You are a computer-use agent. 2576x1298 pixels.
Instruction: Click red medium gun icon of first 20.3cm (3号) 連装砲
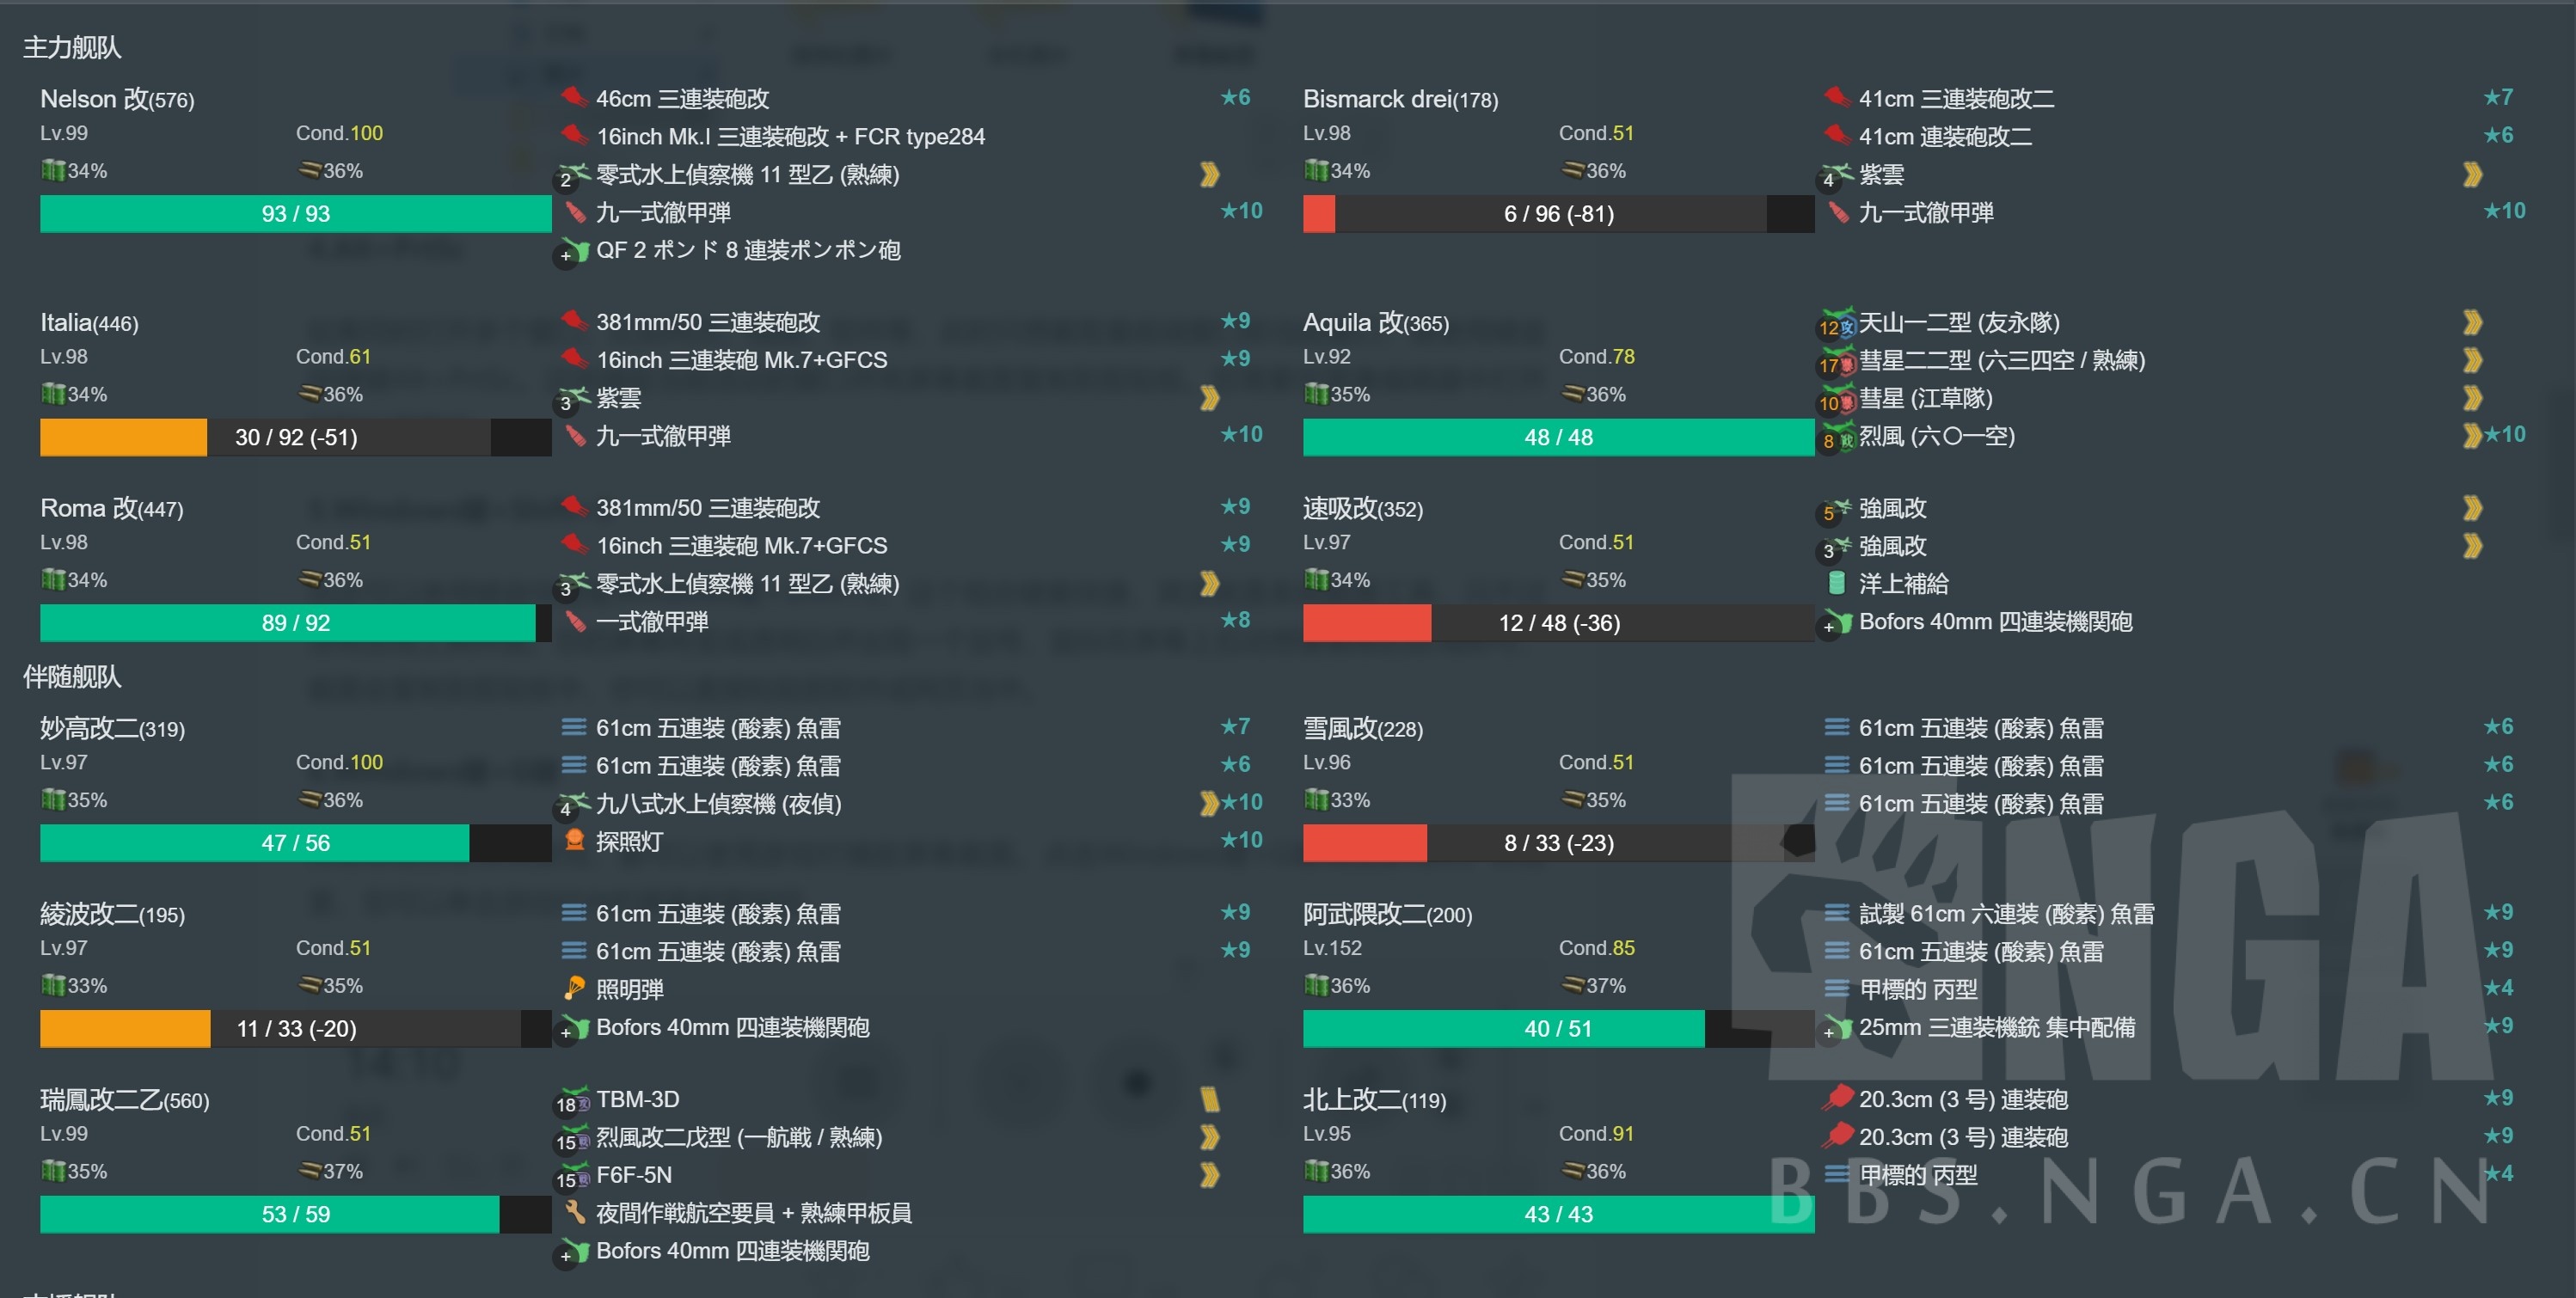coord(1837,1098)
